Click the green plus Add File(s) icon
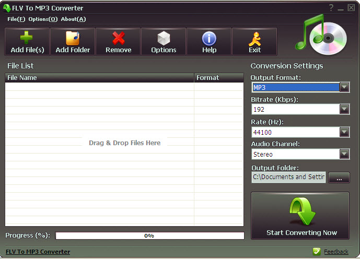360x259 pixels. (x=27, y=38)
